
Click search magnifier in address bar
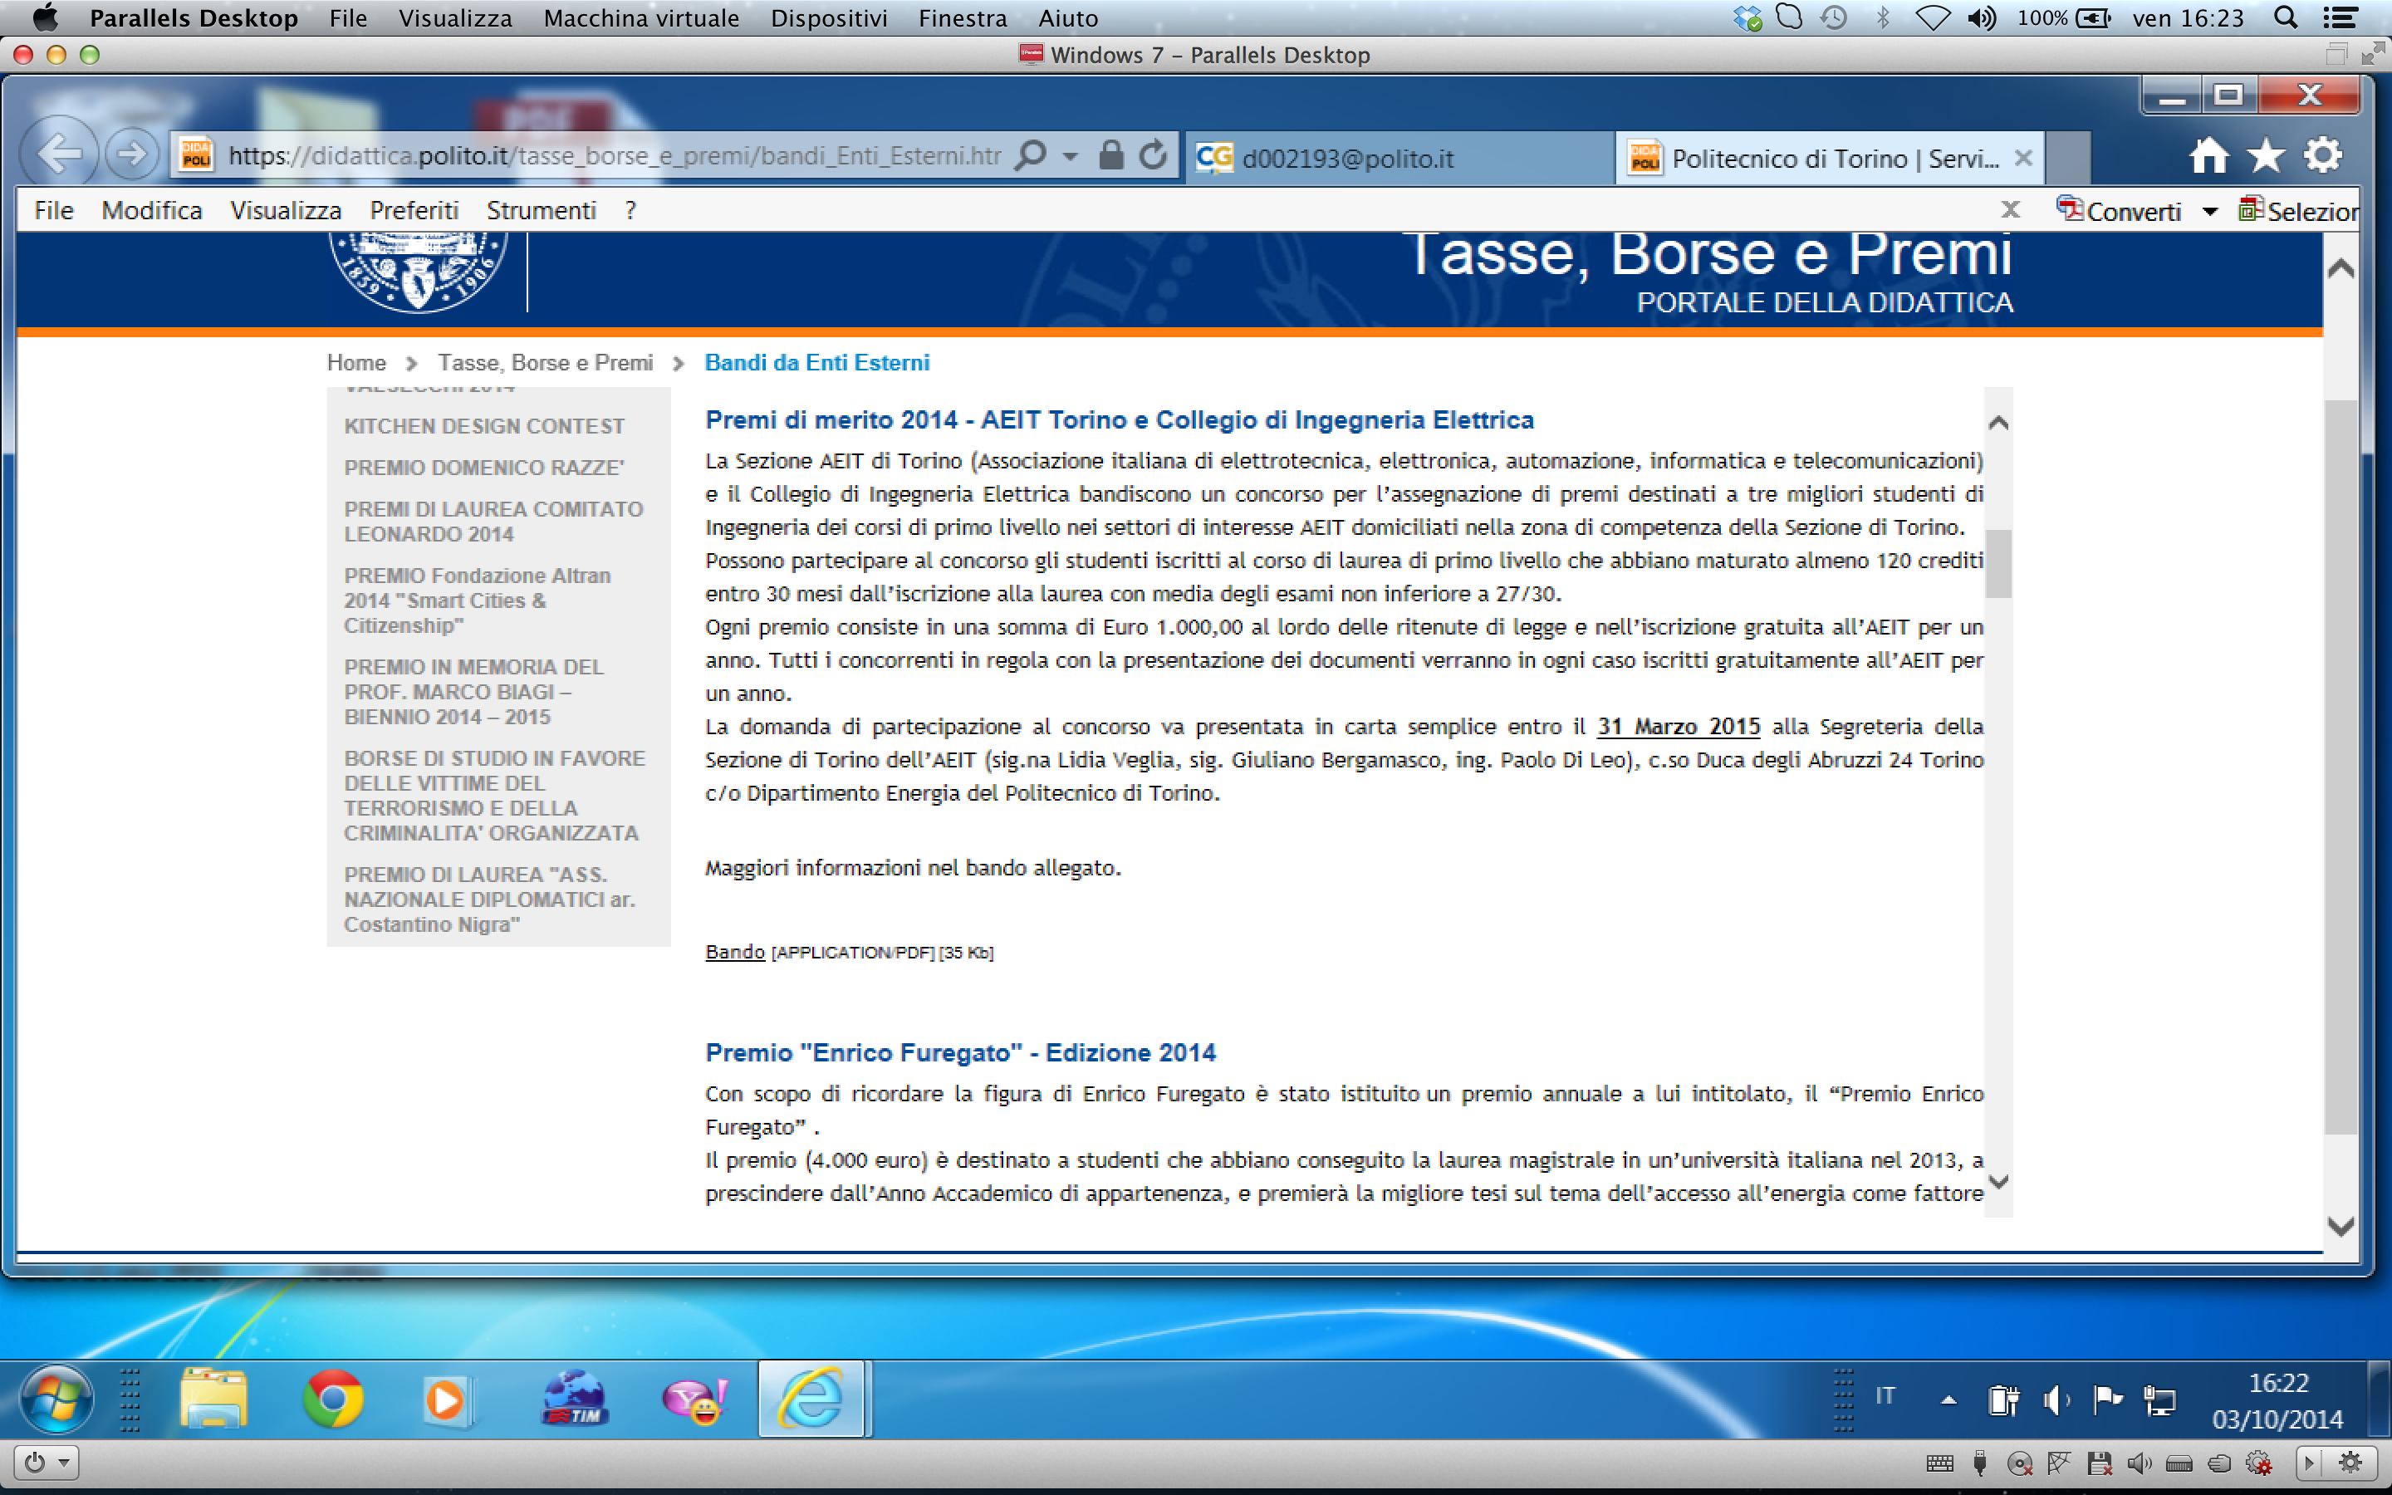pos(1030,155)
